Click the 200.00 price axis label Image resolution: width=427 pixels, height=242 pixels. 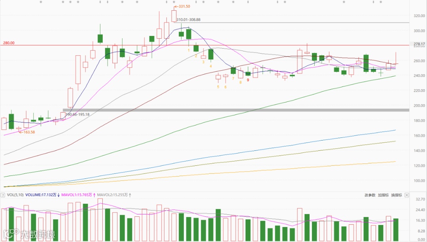click(419, 105)
